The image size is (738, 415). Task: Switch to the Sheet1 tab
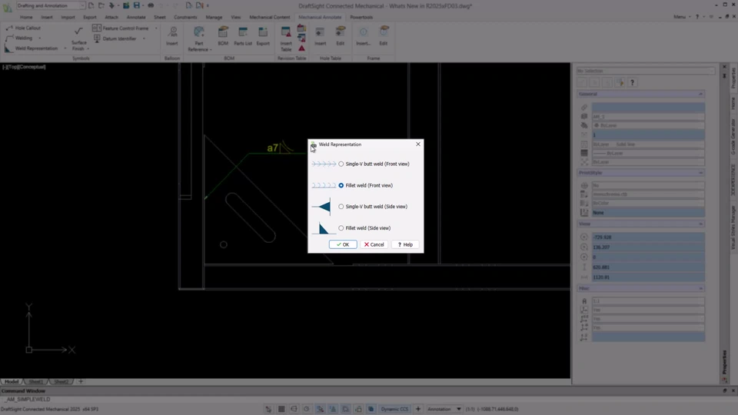pos(36,382)
